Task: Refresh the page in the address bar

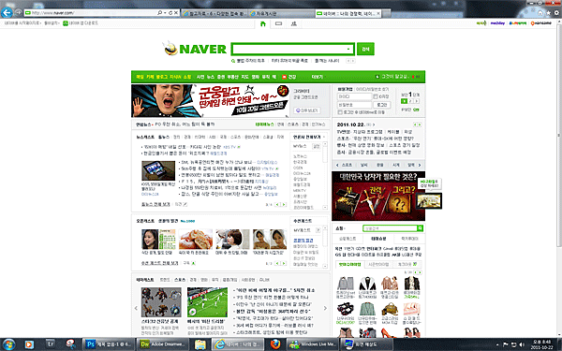Action: tap(170, 13)
